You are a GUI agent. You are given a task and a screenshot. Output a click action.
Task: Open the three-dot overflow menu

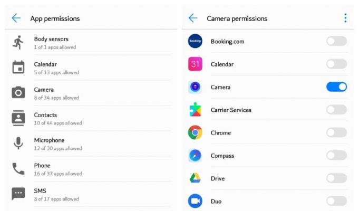[345, 18]
